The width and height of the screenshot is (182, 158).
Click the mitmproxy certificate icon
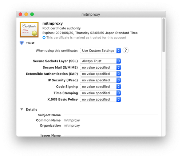29,30
